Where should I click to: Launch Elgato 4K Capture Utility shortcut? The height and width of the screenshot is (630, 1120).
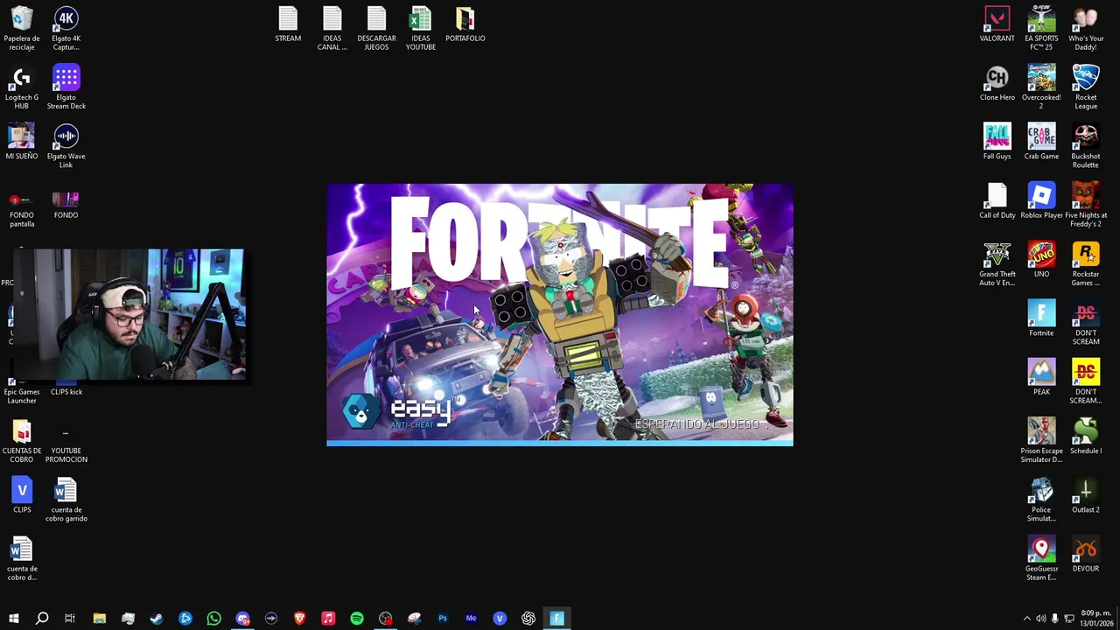(66, 28)
